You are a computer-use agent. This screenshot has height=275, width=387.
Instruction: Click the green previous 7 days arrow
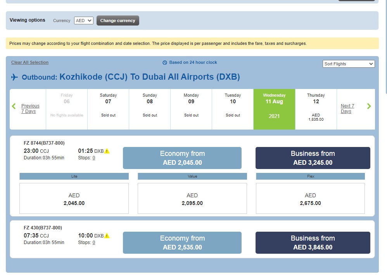click(14, 106)
